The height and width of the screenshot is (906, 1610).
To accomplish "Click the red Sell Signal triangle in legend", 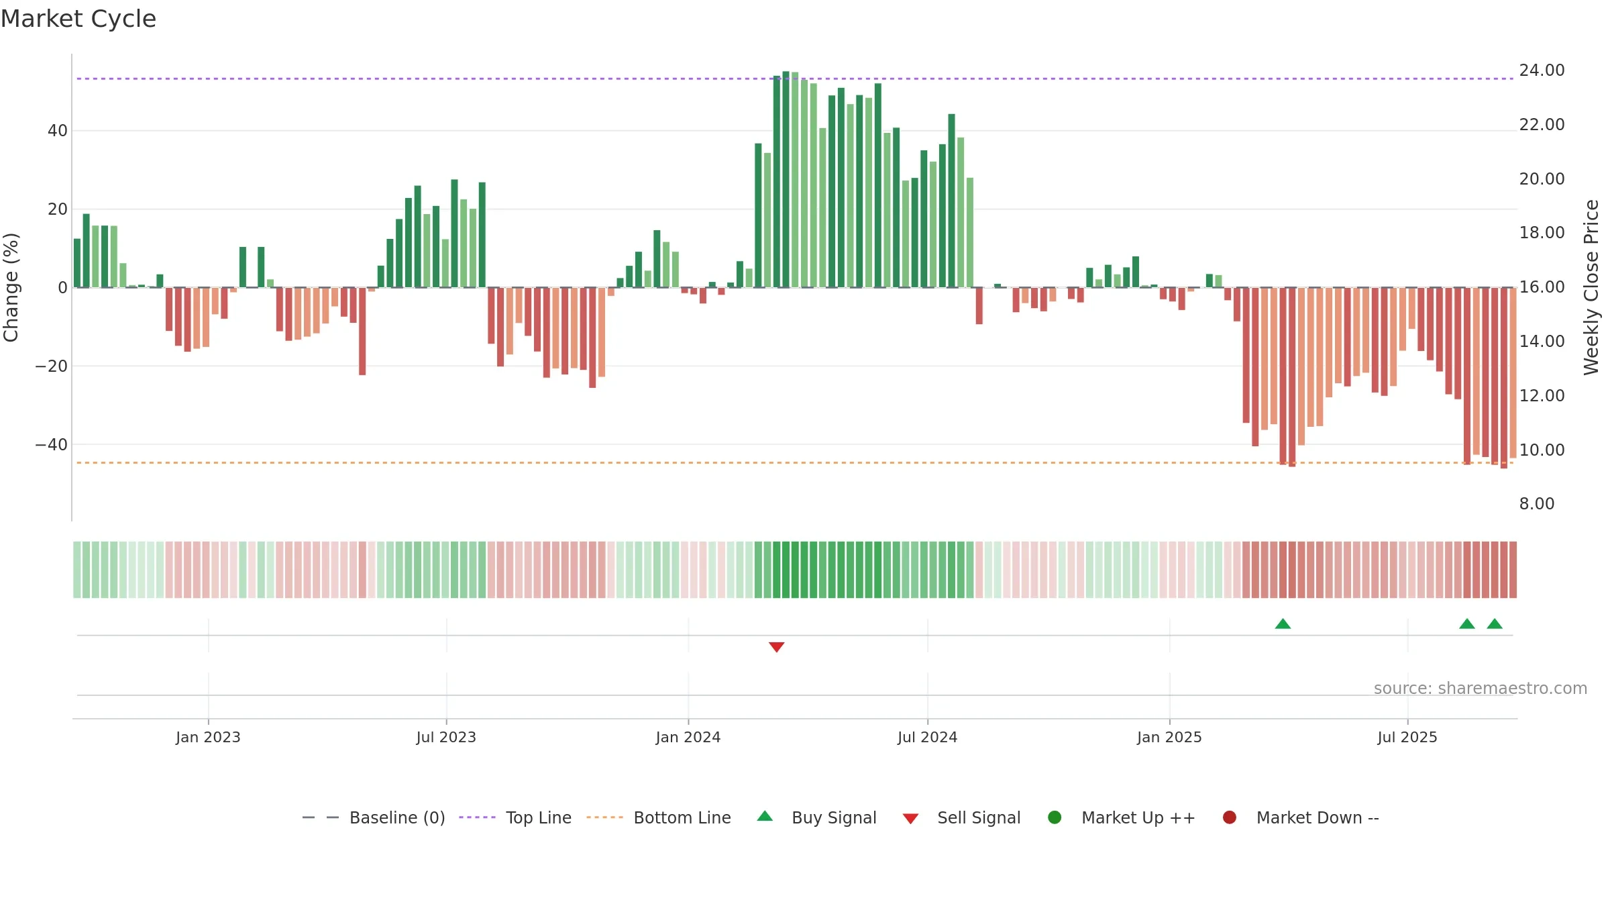I will [910, 819].
